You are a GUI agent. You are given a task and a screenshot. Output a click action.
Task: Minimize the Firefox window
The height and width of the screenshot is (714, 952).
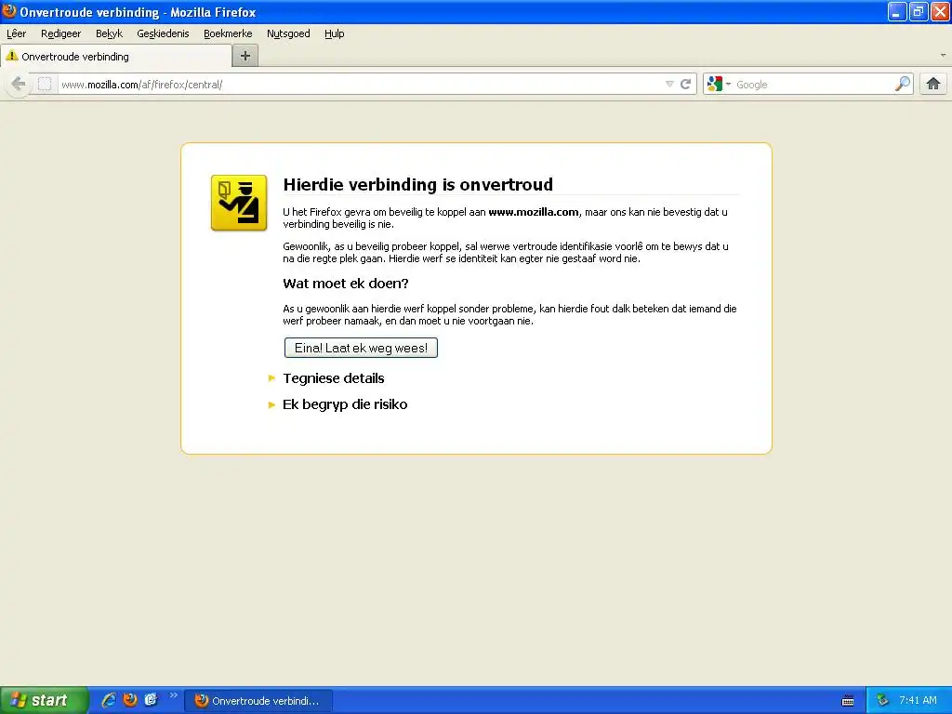[896, 11]
